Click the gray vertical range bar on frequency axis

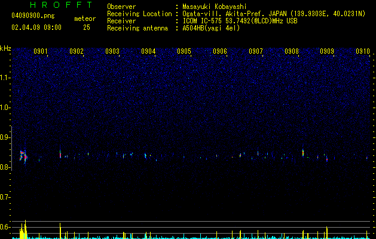pyautogui.click(x=11, y=148)
